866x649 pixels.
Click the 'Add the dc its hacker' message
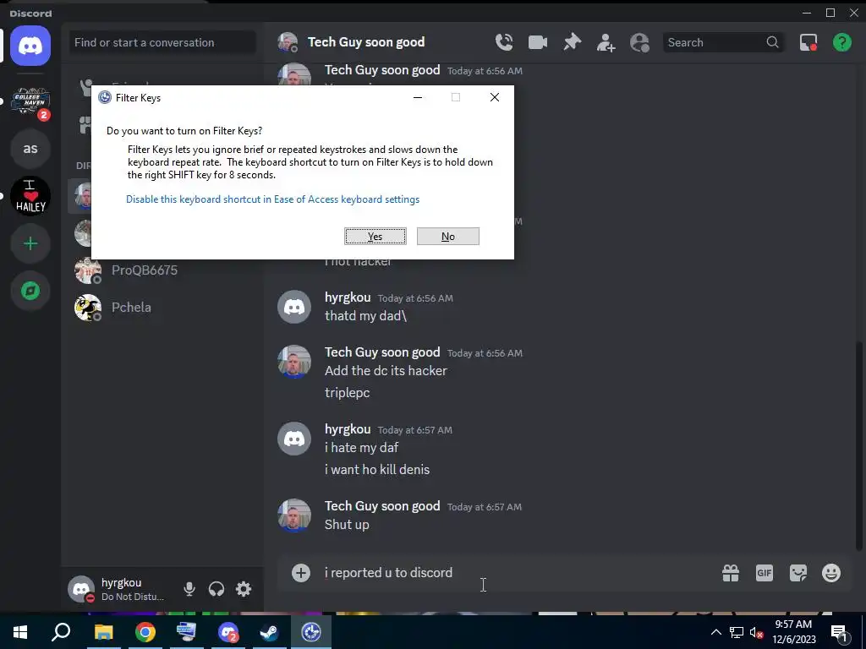coord(386,371)
